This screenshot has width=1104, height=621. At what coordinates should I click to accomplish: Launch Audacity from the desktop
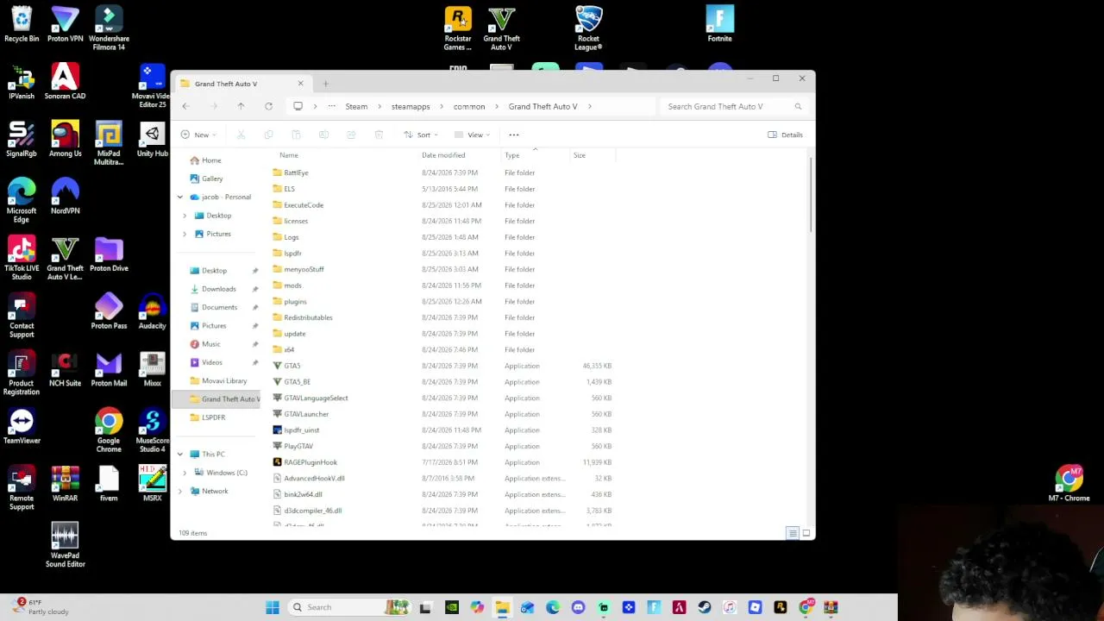click(152, 312)
